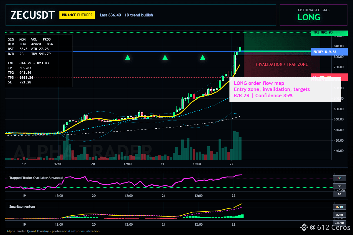Screen dimensions: 353x235
Task: Click the 1D trend bullish label
Action: 139,15
